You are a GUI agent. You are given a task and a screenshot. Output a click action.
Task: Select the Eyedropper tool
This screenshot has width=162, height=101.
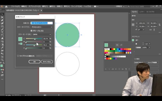(2, 47)
